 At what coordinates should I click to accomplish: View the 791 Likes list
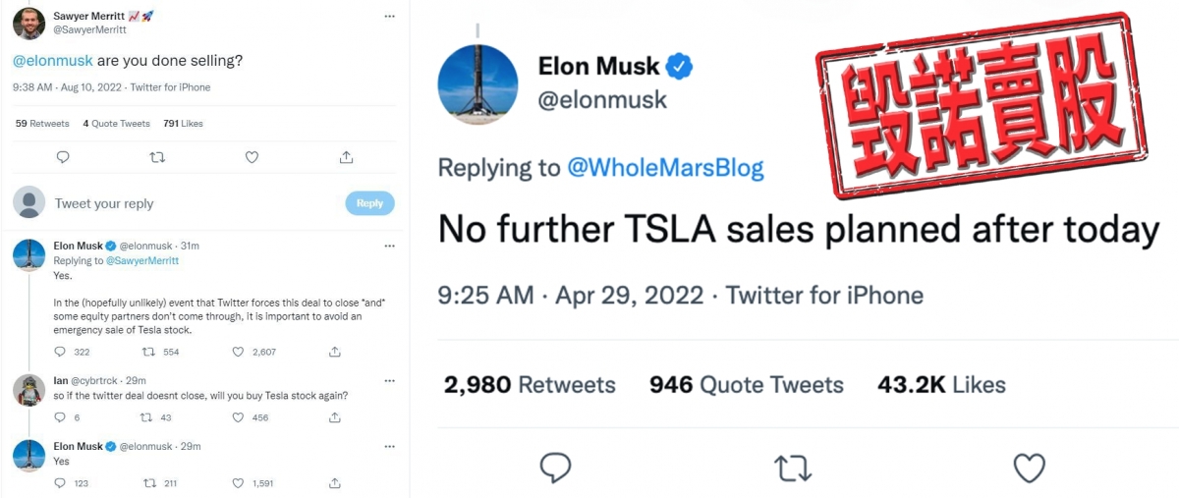click(x=183, y=124)
